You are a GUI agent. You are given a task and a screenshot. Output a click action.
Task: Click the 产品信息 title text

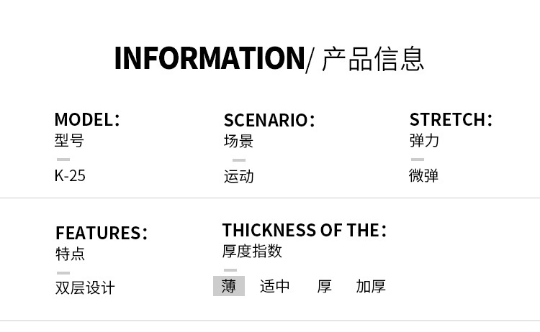pos(372,58)
